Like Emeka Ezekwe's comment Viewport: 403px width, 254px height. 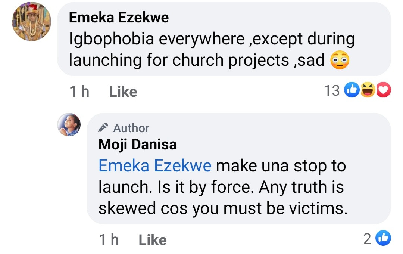(123, 92)
